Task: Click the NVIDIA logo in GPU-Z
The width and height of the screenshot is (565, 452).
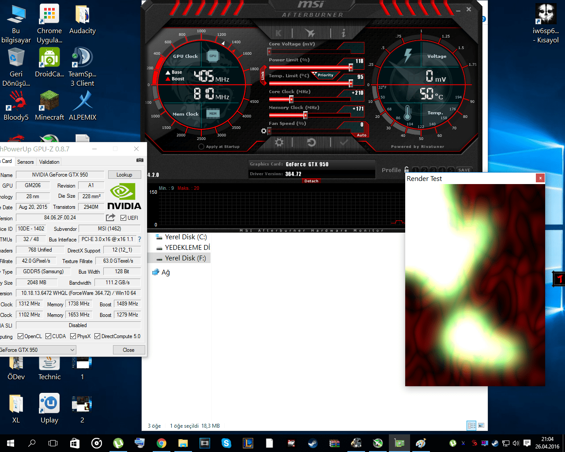Action: 124,196
